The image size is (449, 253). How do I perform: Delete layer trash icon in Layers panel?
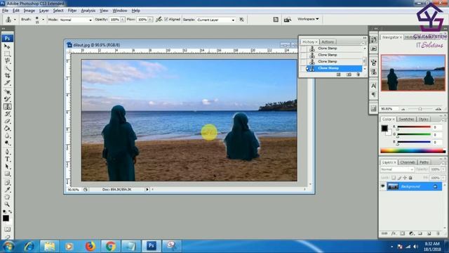tap(438, 233)
